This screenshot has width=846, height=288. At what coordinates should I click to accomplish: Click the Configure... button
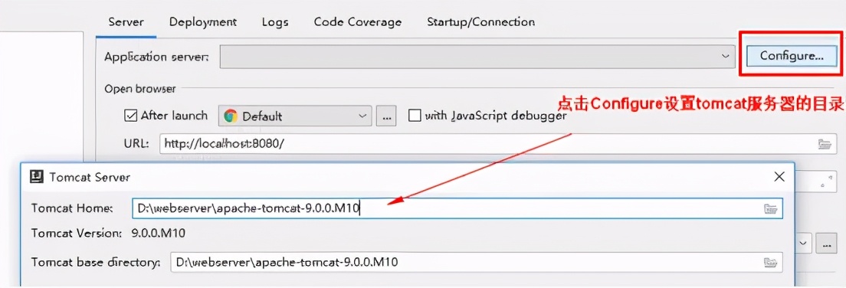point(792,56)
